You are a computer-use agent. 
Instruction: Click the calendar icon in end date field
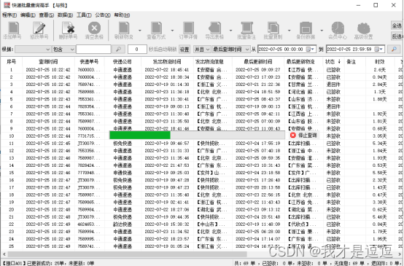(377, 49)
